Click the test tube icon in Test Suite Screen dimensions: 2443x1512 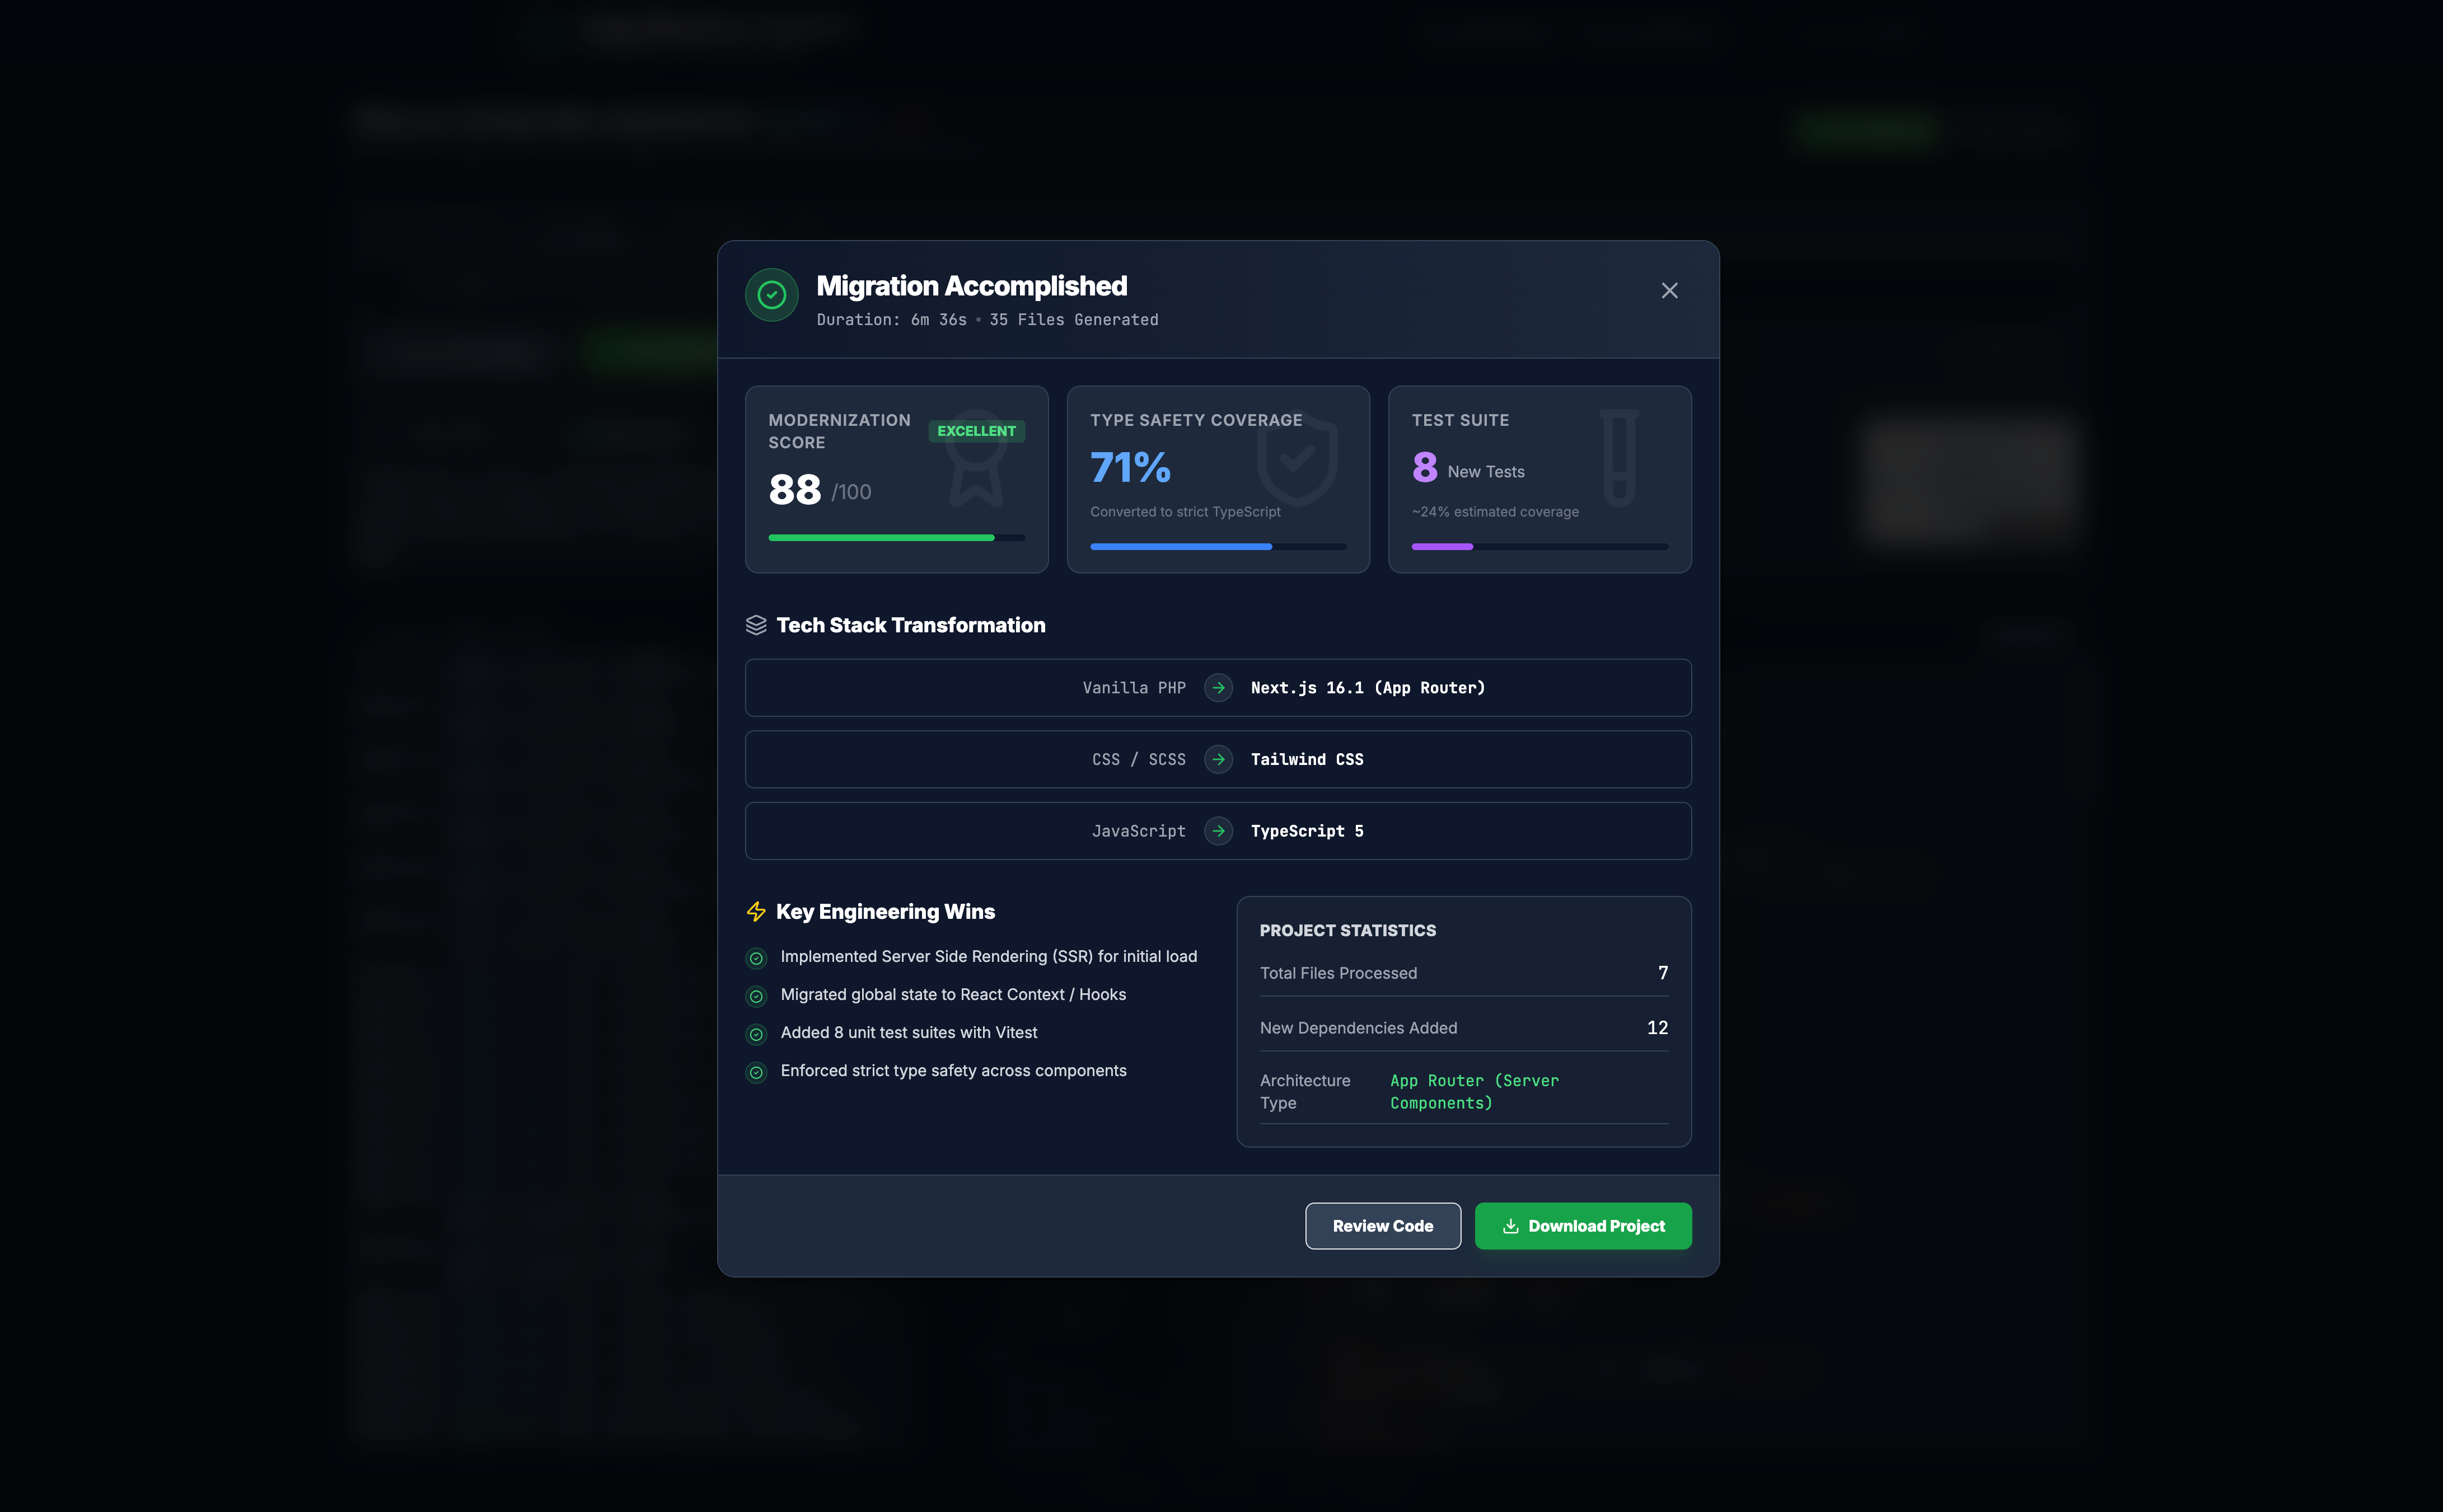1618,458
